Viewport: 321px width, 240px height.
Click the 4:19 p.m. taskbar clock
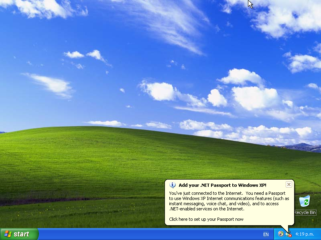click(305, 234)
